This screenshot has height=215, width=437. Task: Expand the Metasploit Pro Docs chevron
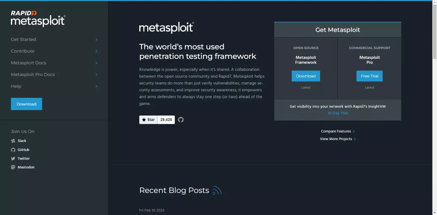(96, 75)
